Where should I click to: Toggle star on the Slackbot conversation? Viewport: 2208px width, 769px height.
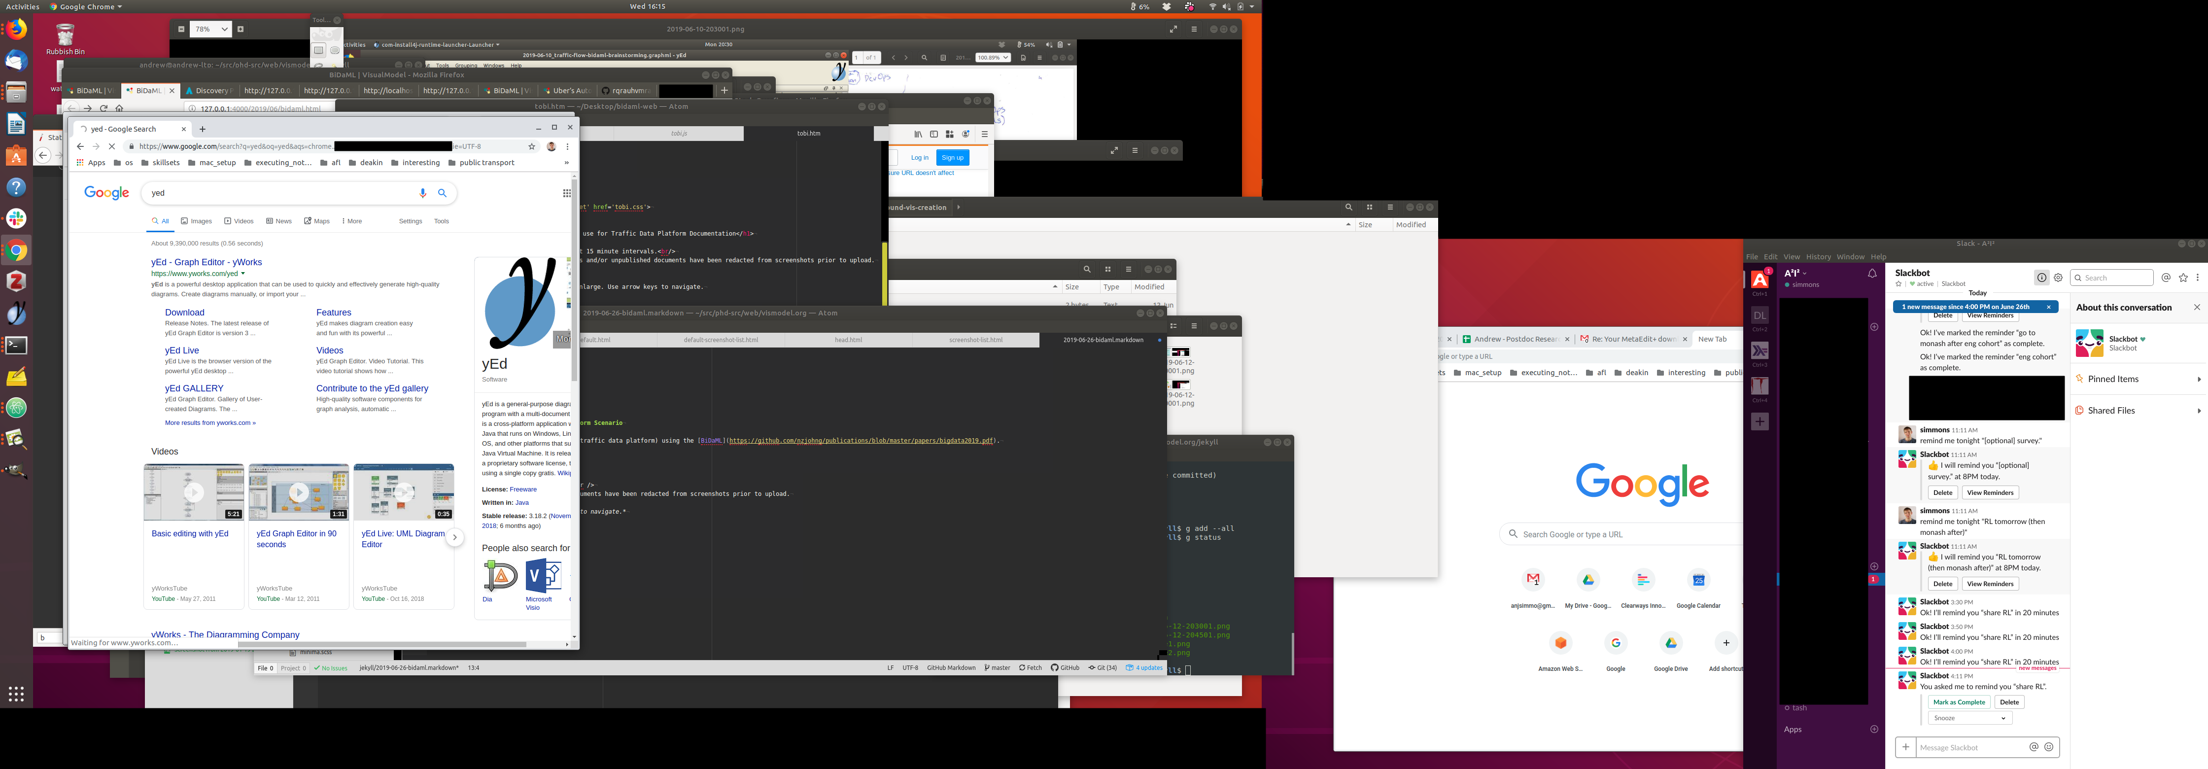coord(1898,284)
